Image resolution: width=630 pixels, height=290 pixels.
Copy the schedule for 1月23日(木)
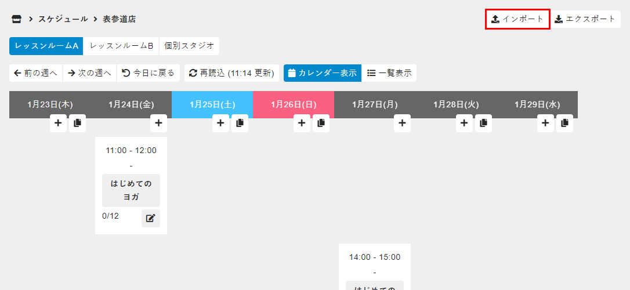click(x=77, y=123)
